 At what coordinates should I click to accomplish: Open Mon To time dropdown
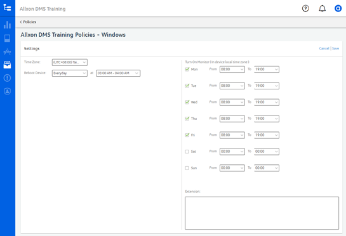click(267, 69)
